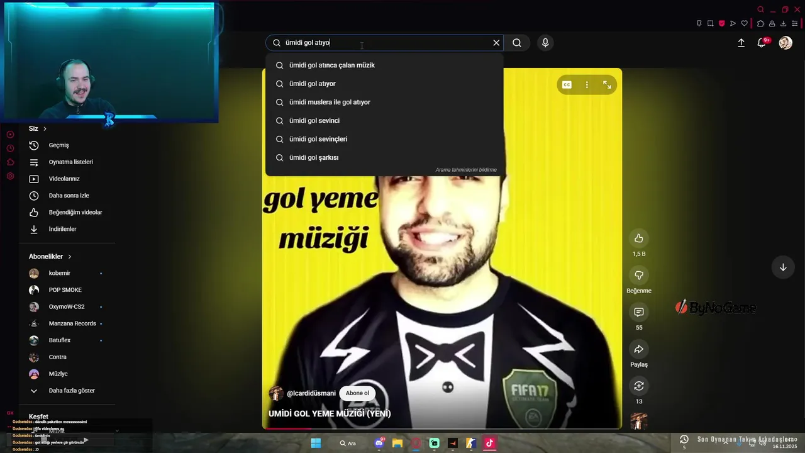Image resolution: width=805 pixels, height=453 pixels.
Task: Share the Short via Paylaş
Action: 639,349
